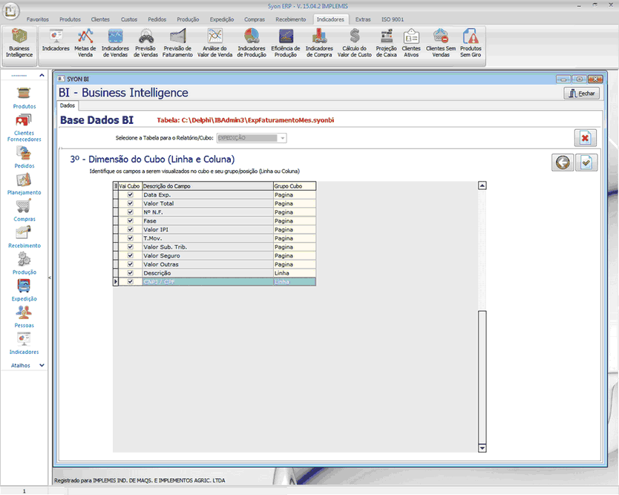Go back with the left arrow button
This screenshot has height=495, width=619.
[563, 163]
